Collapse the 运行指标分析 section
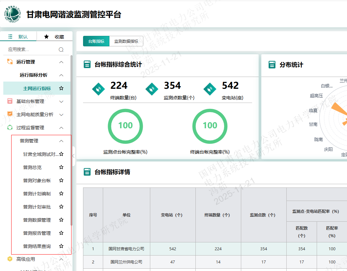 click(x=61, y=75)
